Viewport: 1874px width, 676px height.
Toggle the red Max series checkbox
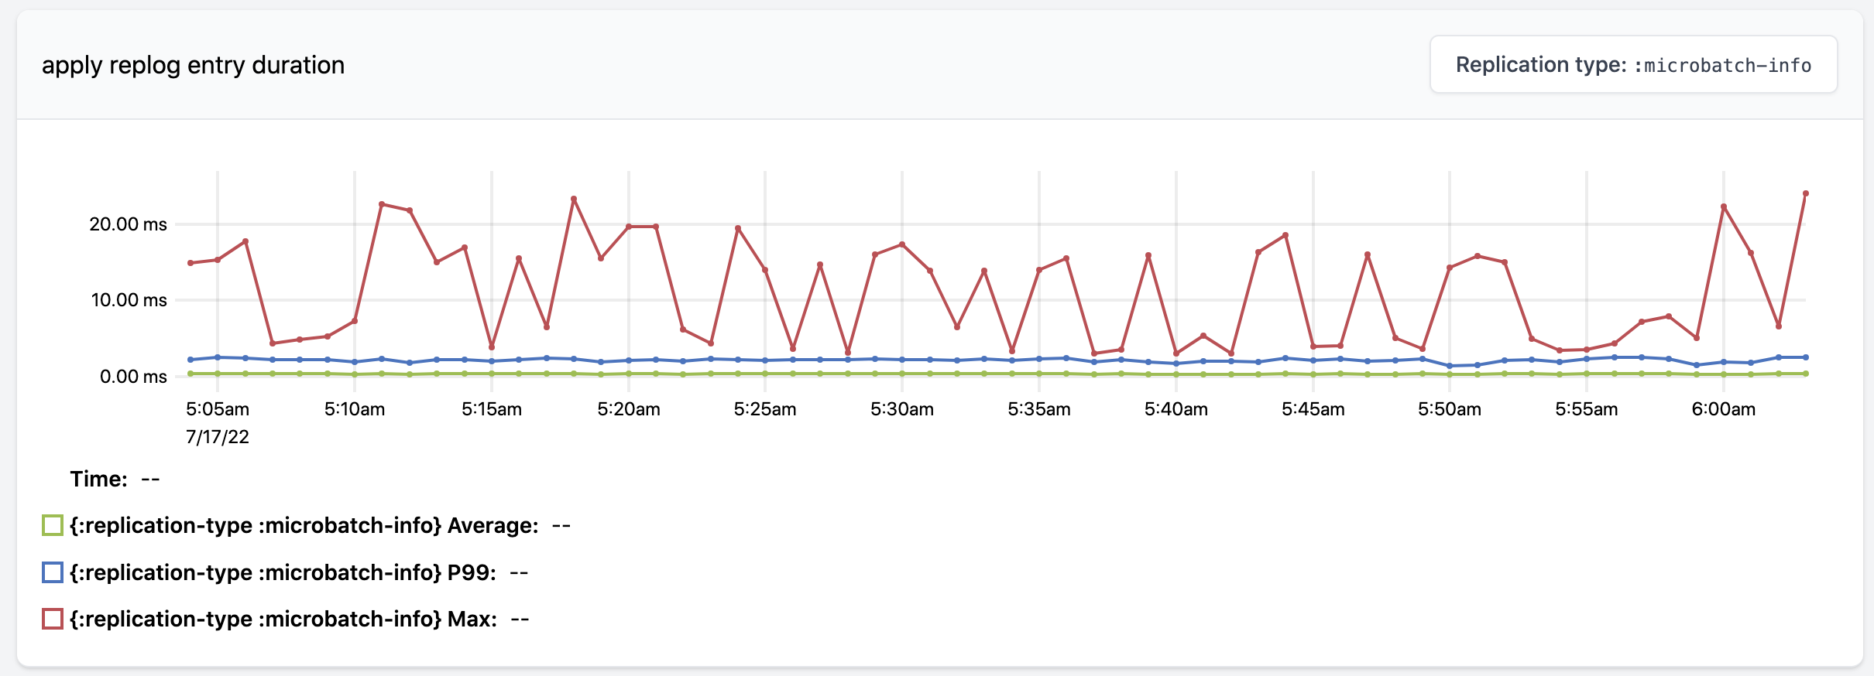pyautogui.click(x=53, y=619)
